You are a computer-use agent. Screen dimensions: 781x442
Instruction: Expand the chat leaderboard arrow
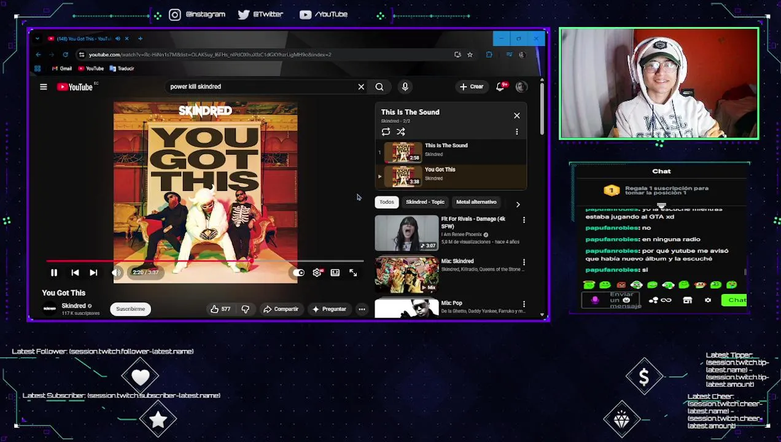(661, 206)
